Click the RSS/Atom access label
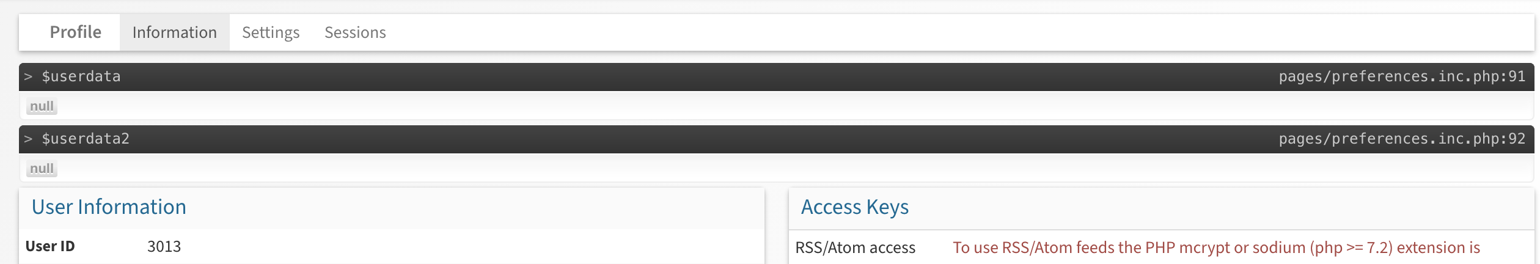Image resolution: width=1540 pixels, height=264 pixels. 855,248
